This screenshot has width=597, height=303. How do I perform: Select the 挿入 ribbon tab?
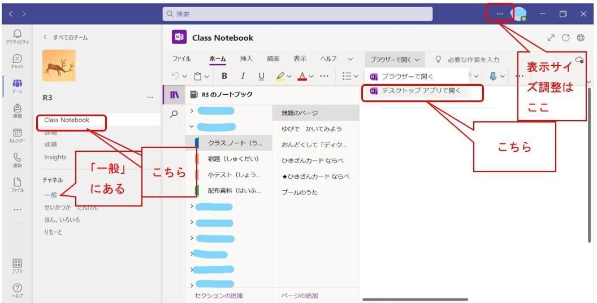point(246,59)
